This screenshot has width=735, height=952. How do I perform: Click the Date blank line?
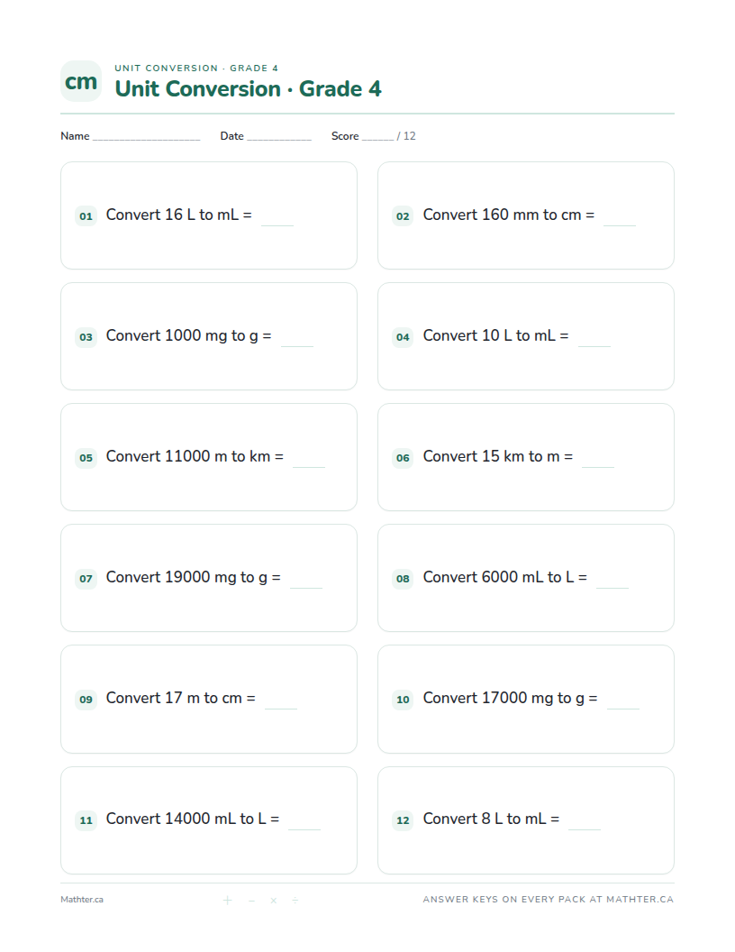tap(279, 139)
